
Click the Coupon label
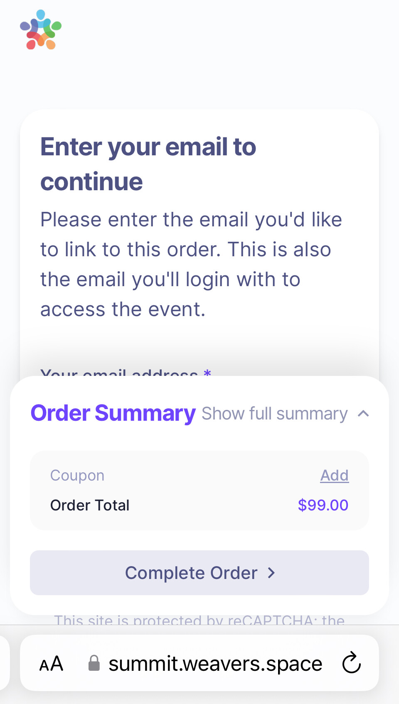[77, 476]
